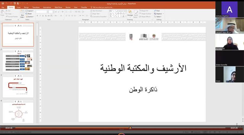Viewport: 244px width, 135px height.
Task: Open the Layout dropdown
Action: pyautogui.click(x=30, y=11)
